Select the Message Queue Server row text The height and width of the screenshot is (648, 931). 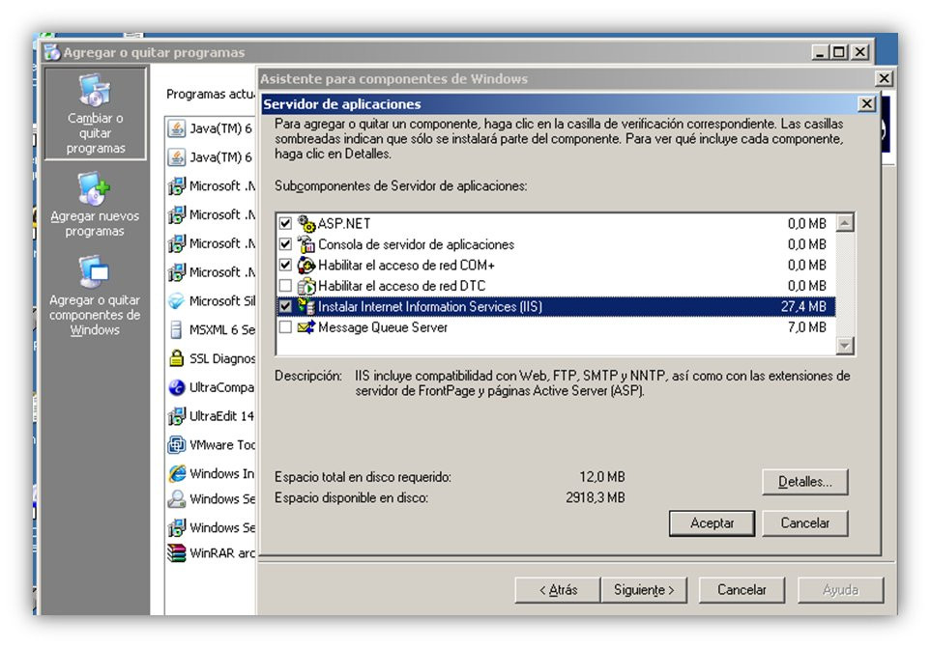[x=383, y=327]
